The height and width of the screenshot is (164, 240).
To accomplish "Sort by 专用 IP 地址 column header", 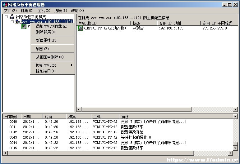I will (x=179, y=23).
